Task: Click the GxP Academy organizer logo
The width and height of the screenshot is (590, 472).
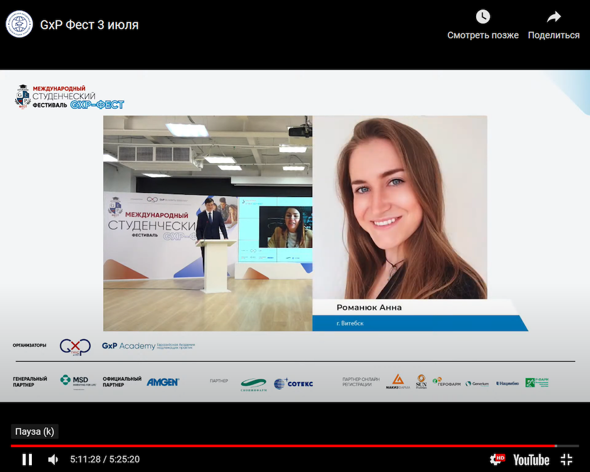Action: tap(147, 346)
